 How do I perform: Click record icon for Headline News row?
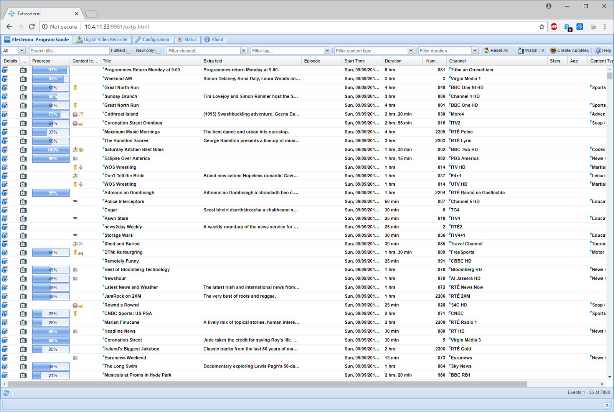[23, 331]
